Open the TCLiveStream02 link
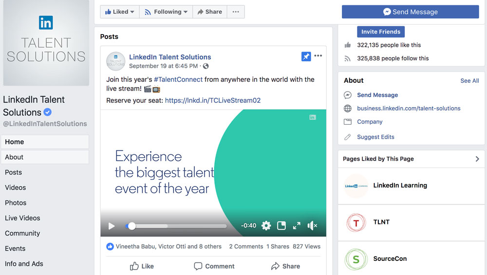Screen dimensions: 487x275 [213, 101]
